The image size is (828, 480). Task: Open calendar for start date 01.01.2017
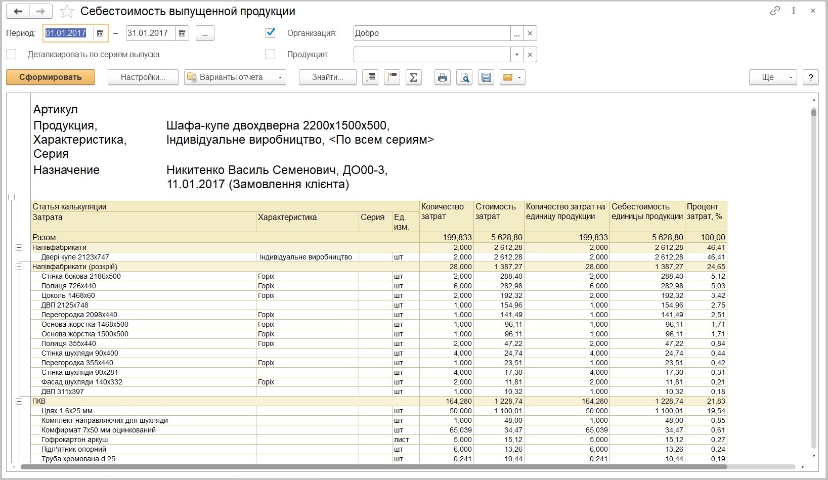tap(100, 33)
